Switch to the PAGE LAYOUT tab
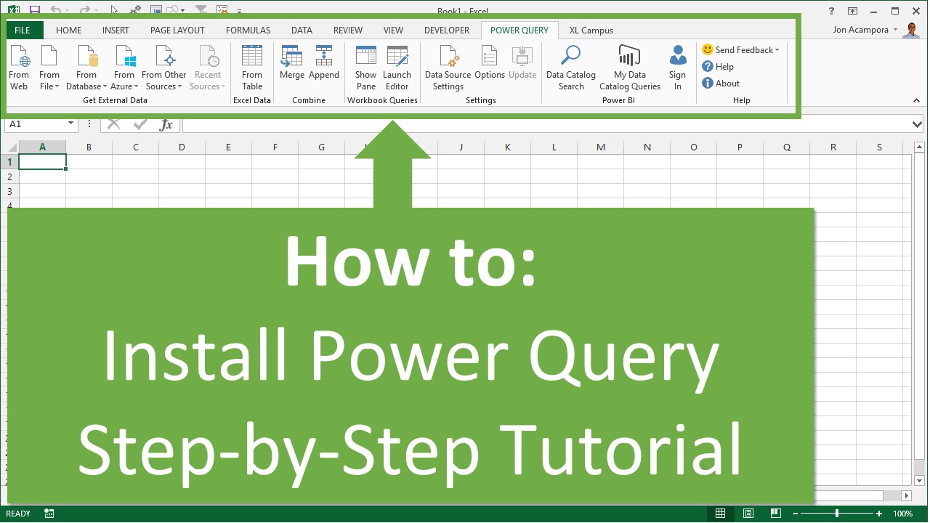Image resolution: width=930 pixels, height=523 pixels. click(x=177, y=31)
